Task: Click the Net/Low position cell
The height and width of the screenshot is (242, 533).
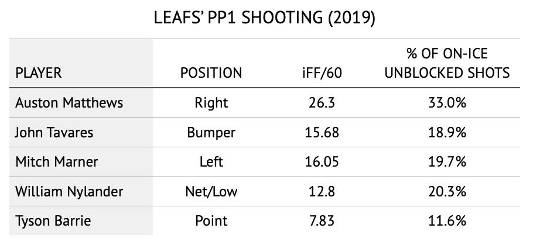Action: tap(211, 191)
